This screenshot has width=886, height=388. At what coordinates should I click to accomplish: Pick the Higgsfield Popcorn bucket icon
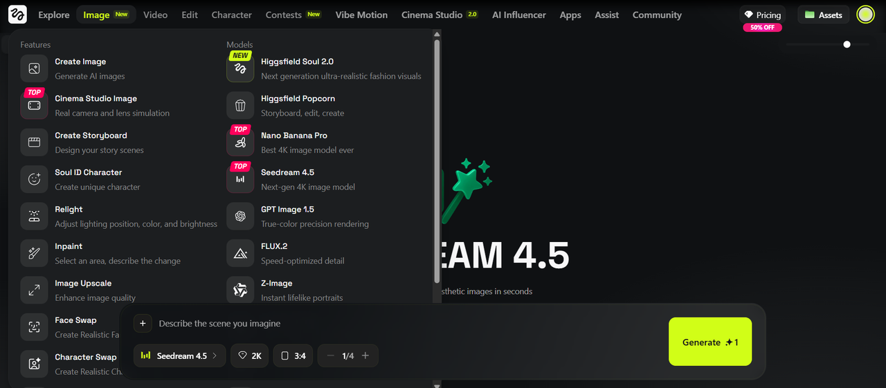click(240, 105)
